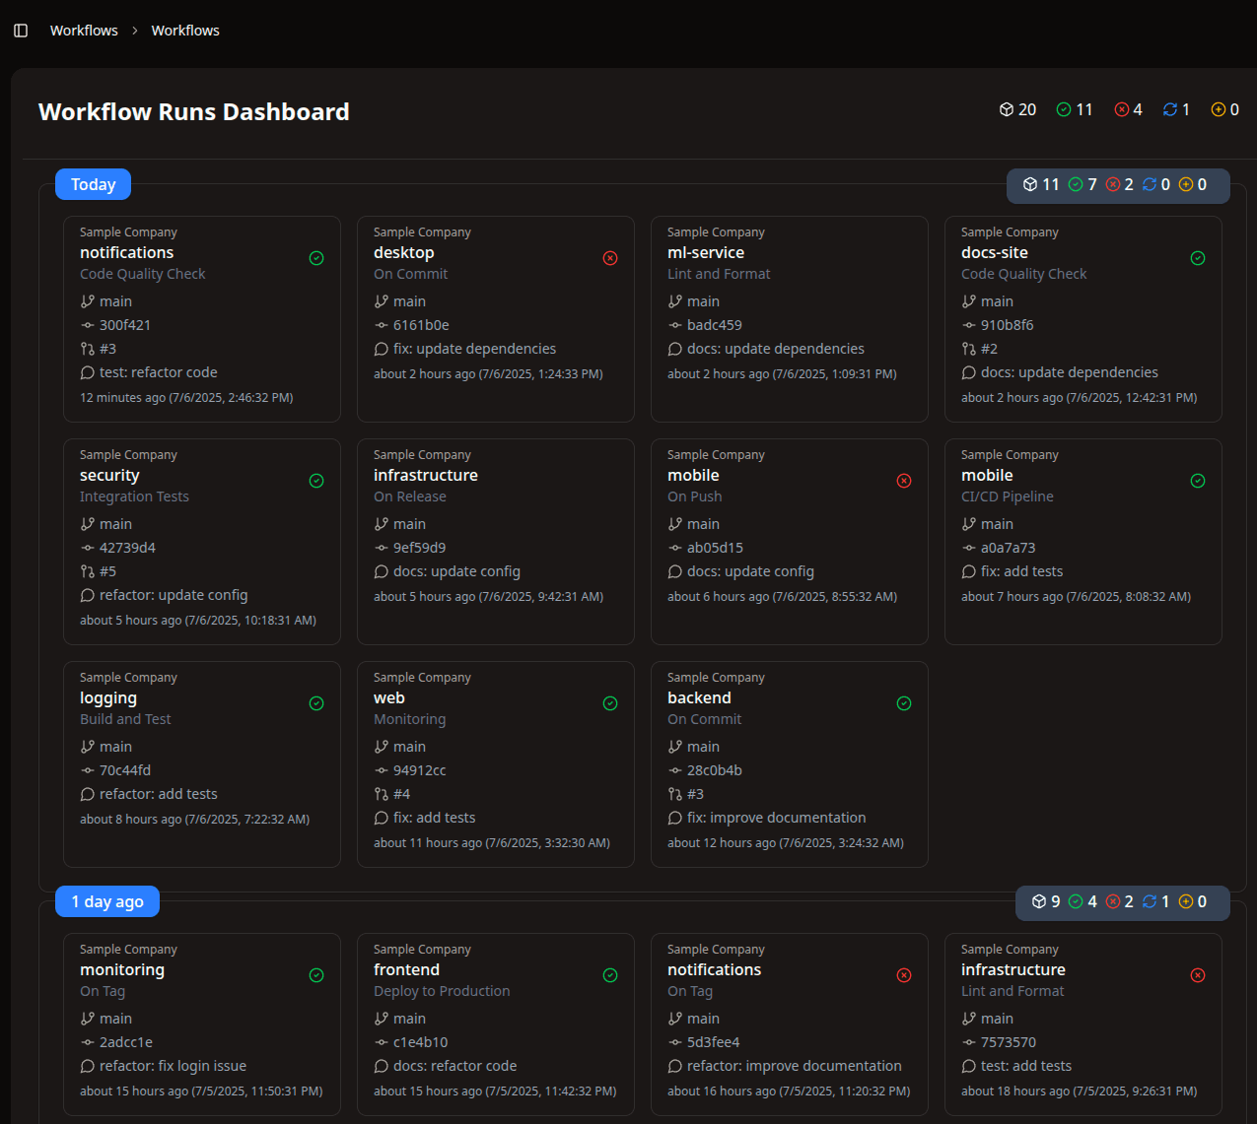
Task: Toggle the sidebar panel icon
Action: [x=21, y=31]
